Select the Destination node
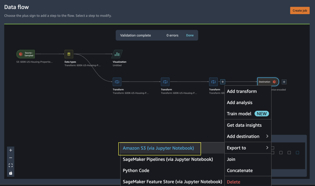This screenshot has width=315, height=186. pos(268,82)
